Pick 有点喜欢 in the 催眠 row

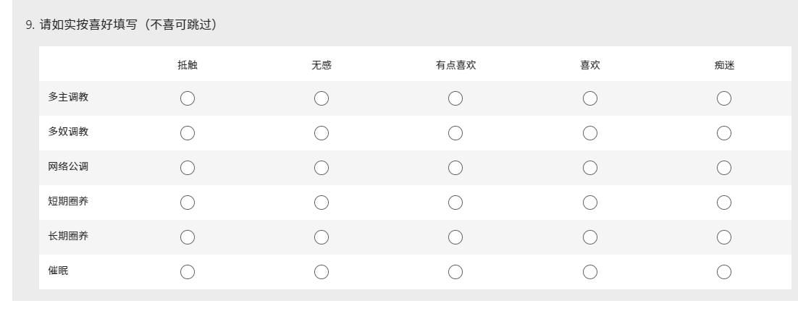tap(455, 272)
